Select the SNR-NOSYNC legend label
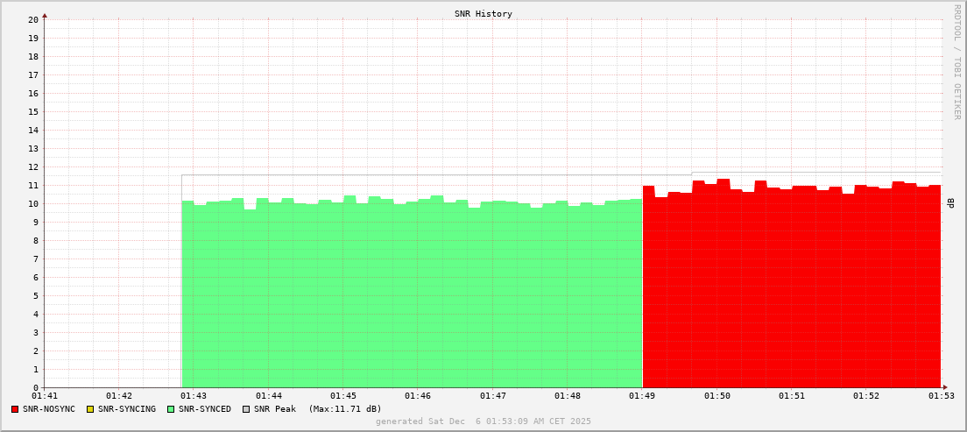Image resolution: width=967 pixels, height=432 pixels. tap(49, 409)
